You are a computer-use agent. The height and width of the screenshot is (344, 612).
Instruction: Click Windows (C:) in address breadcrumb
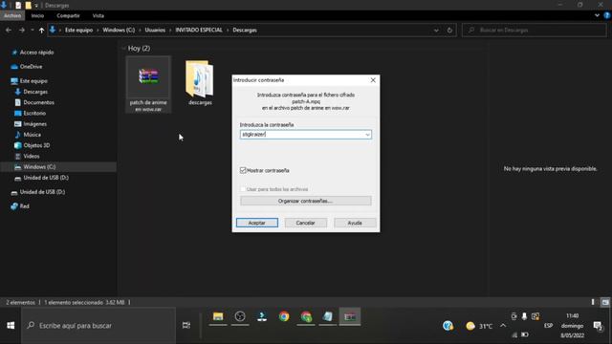pyautogui.click(x=119, y=30)
